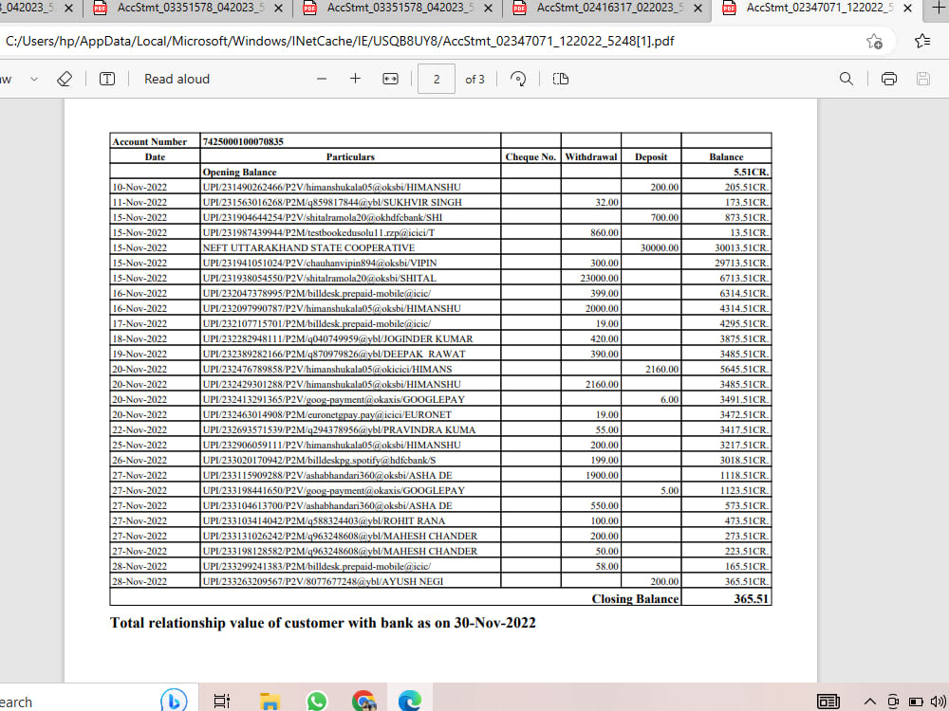This screenshot has height=711, width=949.
Task: Click the 23000.00 withdrawal amount
Action: (x=599, y=278)
